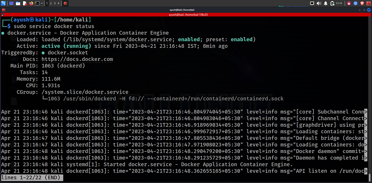Expand the terminal launcher dropdown arrow
This screenshot has height=183, width=372.
click(42, 3)
